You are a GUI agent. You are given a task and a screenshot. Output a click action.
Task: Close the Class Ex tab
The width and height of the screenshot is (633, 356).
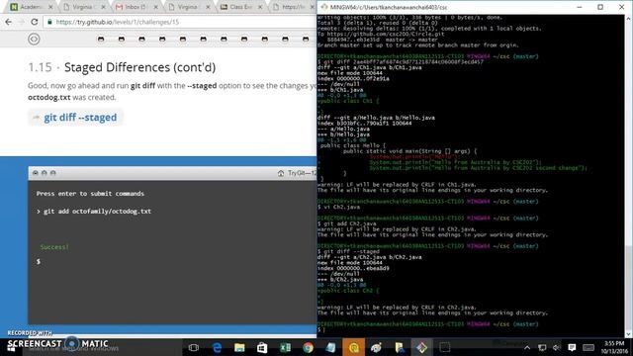(260, 7)
